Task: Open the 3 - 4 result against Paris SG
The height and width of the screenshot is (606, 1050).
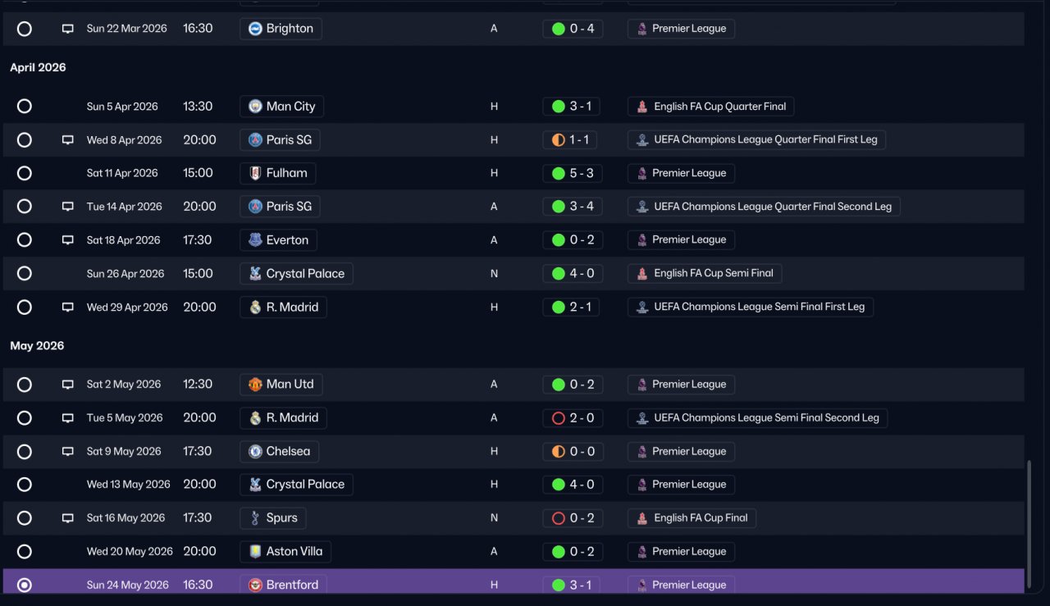Action: [x=572, y=207]
